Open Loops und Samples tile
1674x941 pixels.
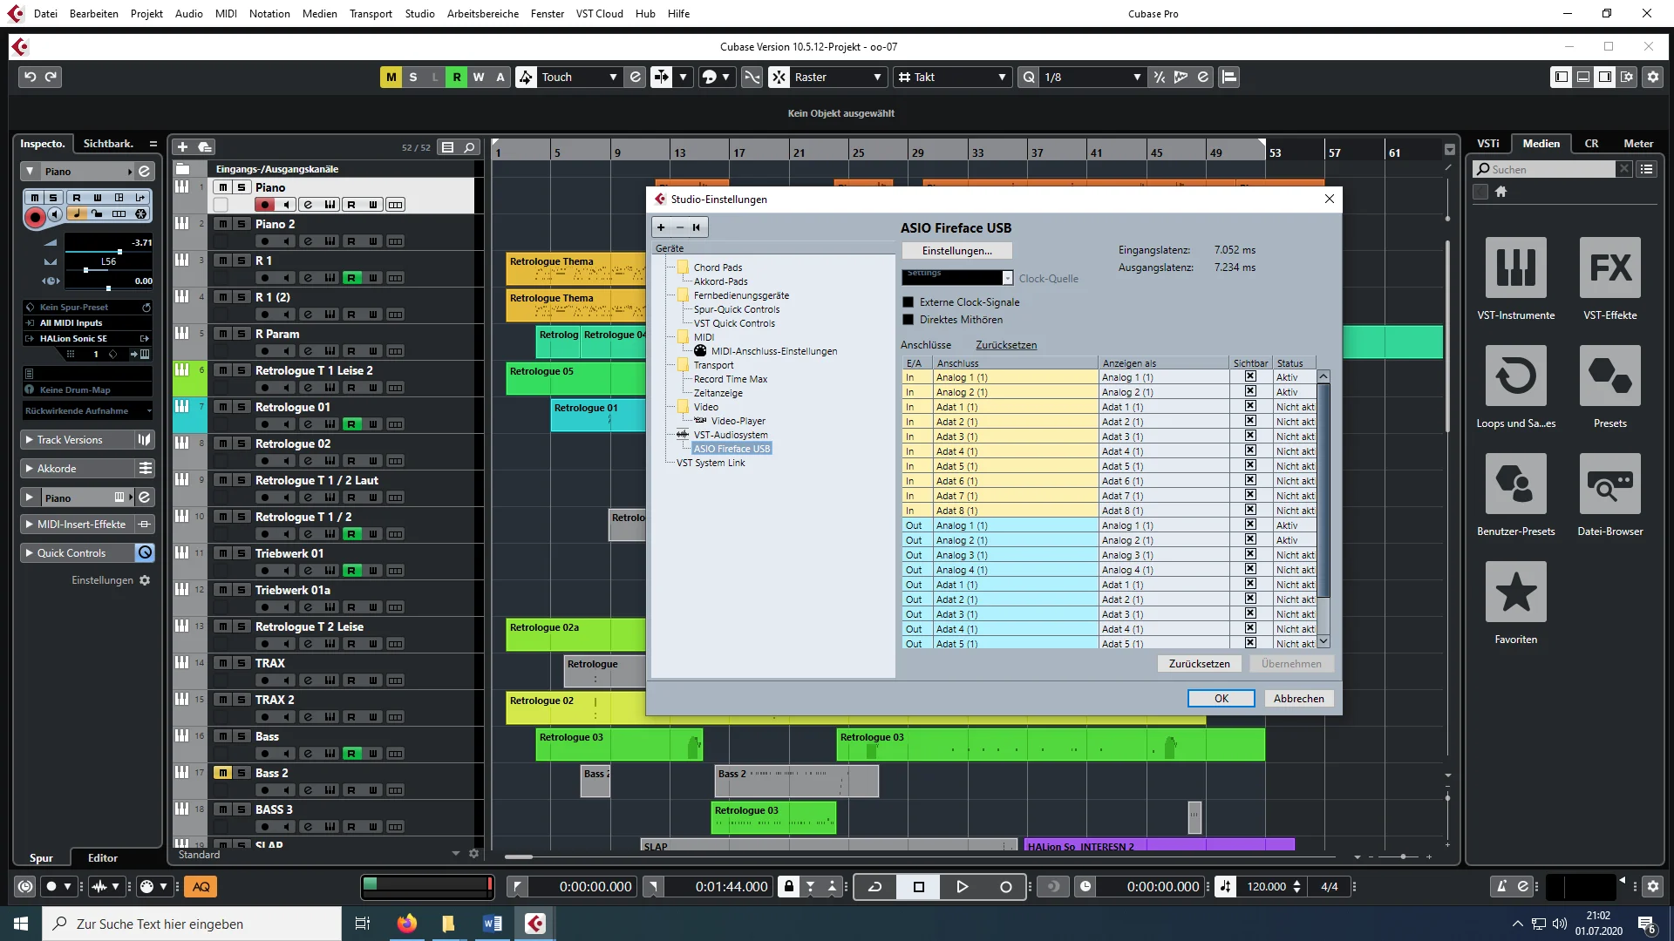1515,376
